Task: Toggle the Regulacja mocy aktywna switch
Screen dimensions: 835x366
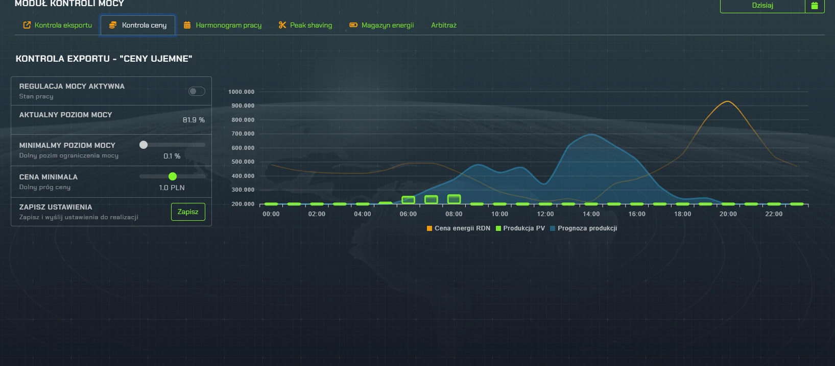Action: pos(197,91)
